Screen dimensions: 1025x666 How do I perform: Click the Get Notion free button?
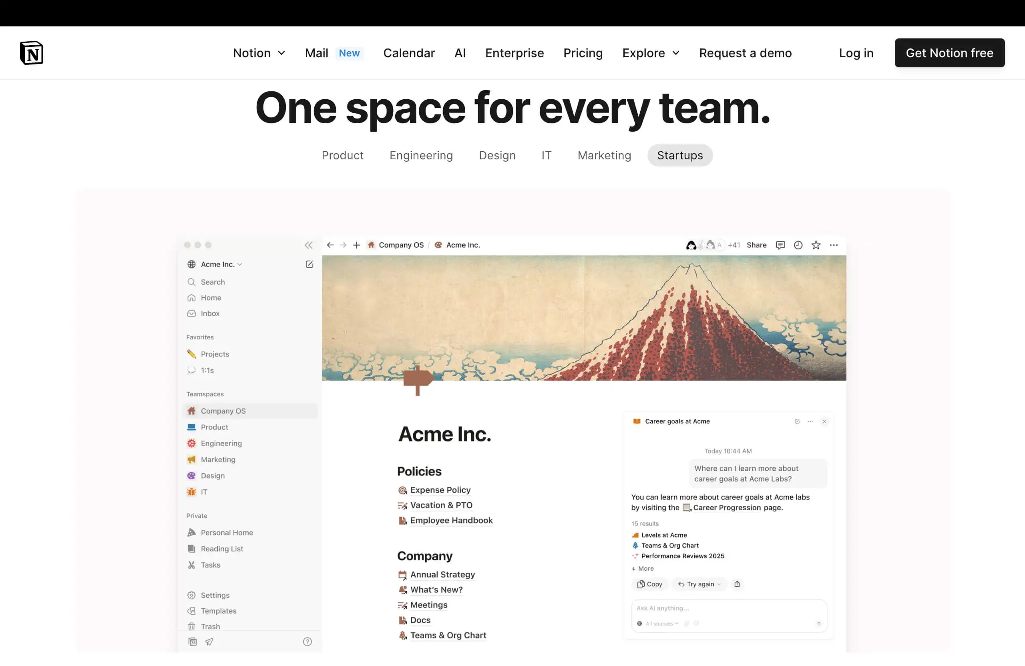click(x=949, y=53)
